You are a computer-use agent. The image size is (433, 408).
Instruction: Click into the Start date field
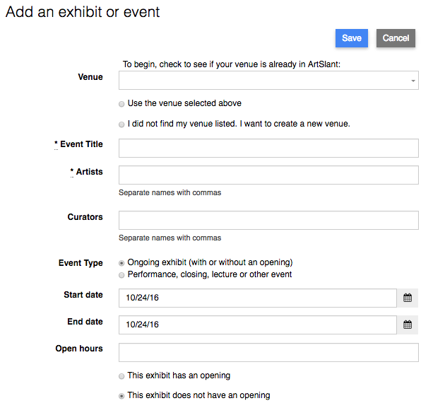point(258,298)
